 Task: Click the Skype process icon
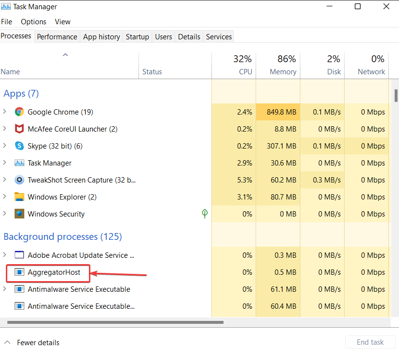tap(19, 146)
